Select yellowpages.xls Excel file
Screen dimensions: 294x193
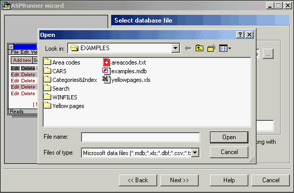point(127,80)
